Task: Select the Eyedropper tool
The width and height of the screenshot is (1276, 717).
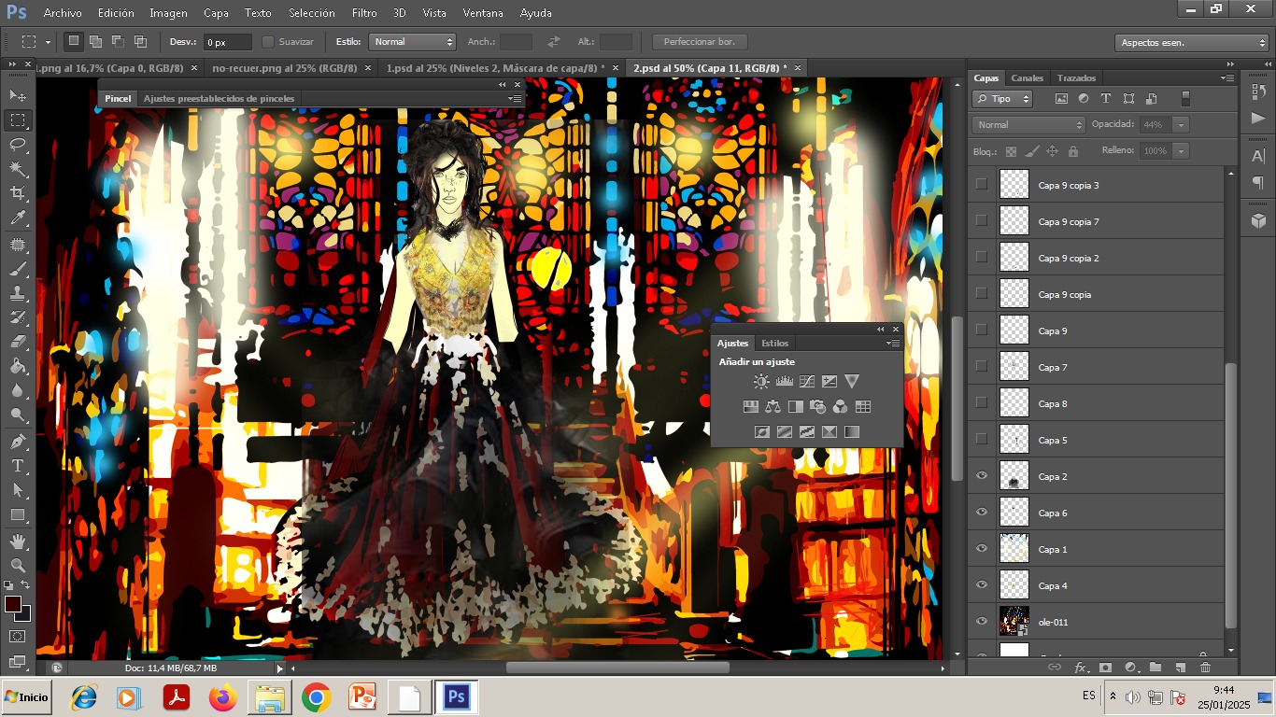Action: [x=18, y=218]
